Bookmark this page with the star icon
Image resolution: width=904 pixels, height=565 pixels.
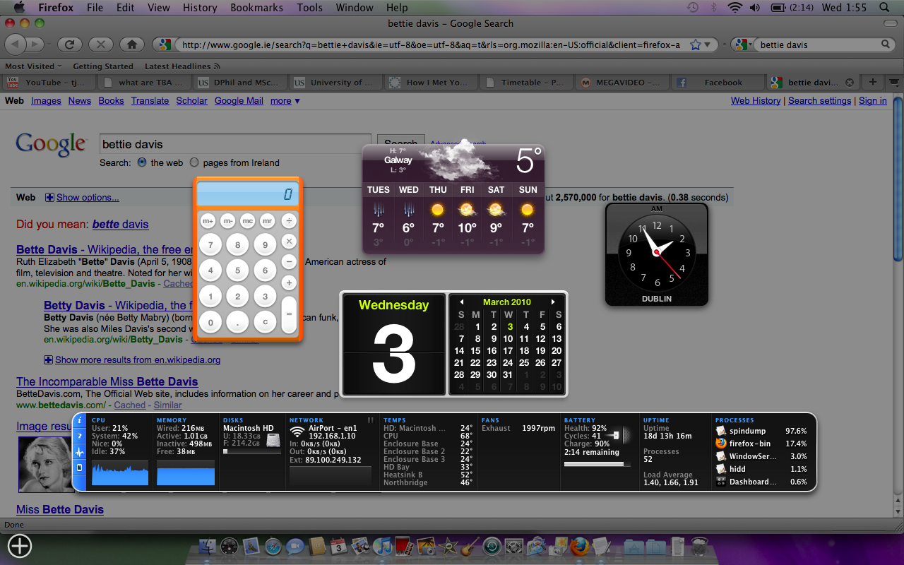point(696,44)
